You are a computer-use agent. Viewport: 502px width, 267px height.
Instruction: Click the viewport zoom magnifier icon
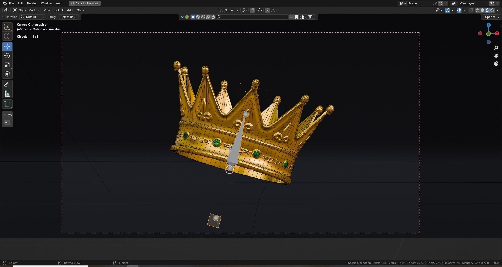496,48
